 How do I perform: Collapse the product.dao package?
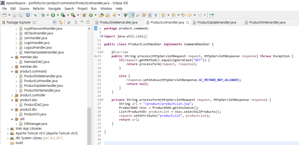pos(12,100)
